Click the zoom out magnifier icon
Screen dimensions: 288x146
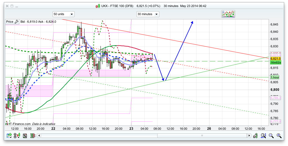pos(271,136)
